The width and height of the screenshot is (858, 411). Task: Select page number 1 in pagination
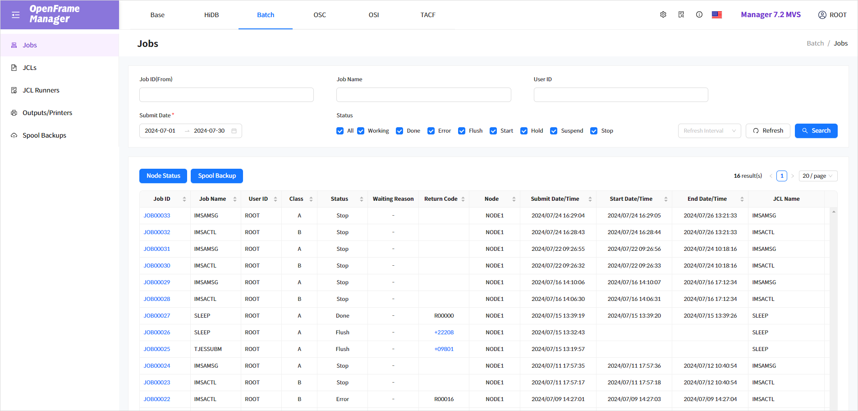(782, 176)
